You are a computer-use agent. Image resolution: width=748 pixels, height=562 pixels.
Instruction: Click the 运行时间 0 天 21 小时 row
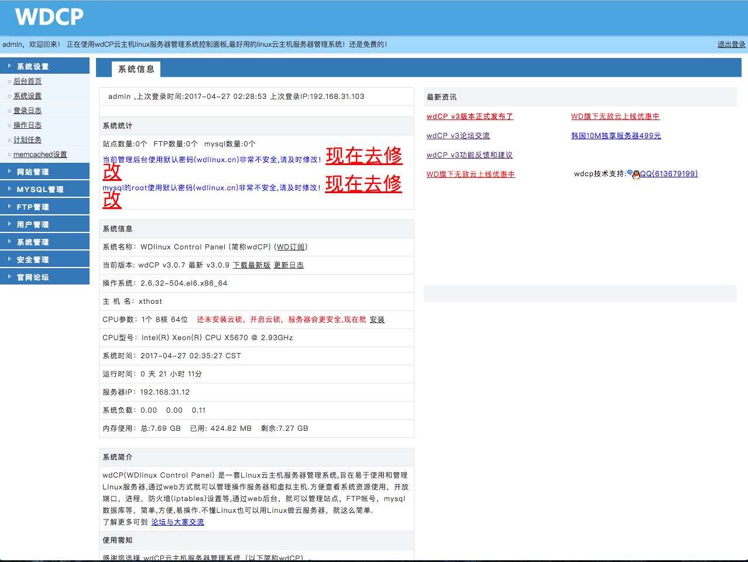(256, 374)
